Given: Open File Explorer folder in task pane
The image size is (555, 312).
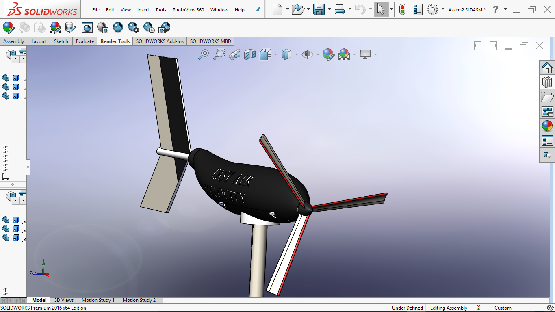Looking at the screenshot, I should (547, 97).
